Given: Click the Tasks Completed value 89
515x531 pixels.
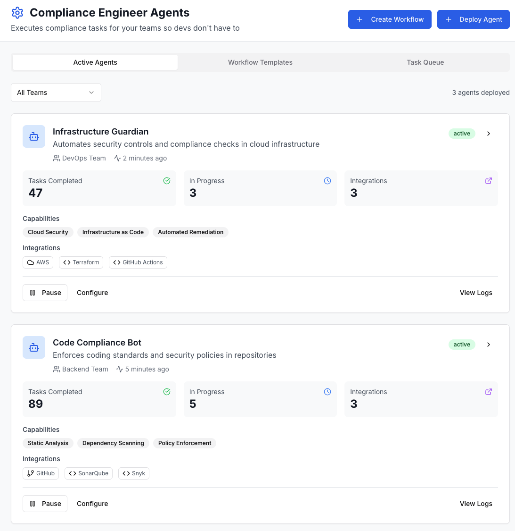Looking at the screenshot, I should coord(35,404).
